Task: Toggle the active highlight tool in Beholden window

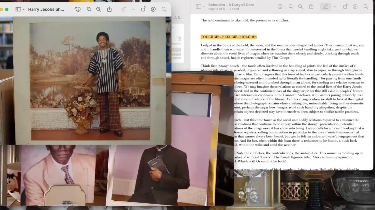Action: pyautogui.click(x=326, y=7)
